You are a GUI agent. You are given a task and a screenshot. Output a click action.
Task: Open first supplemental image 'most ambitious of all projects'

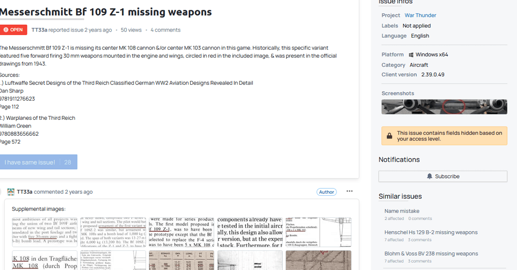(44, 232)
